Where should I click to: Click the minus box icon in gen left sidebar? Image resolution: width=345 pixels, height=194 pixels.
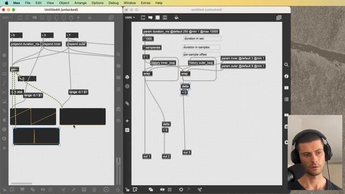(127, 130)
